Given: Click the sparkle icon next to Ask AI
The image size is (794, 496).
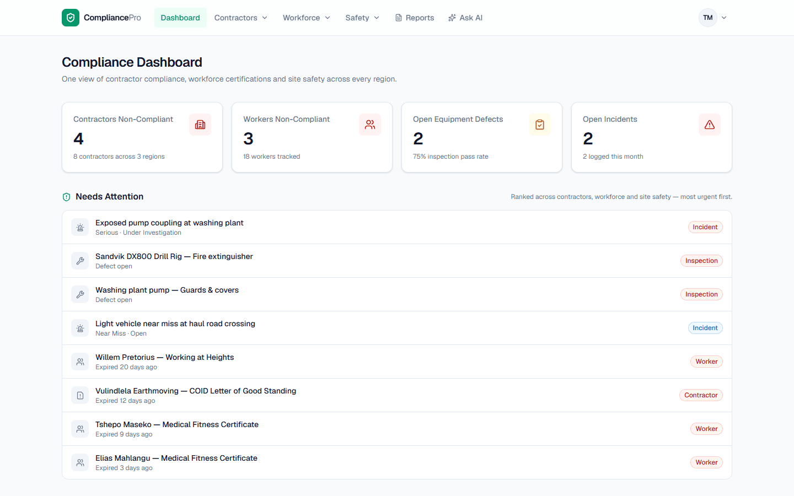Looking at the screenshot, I should pos(452,18).
